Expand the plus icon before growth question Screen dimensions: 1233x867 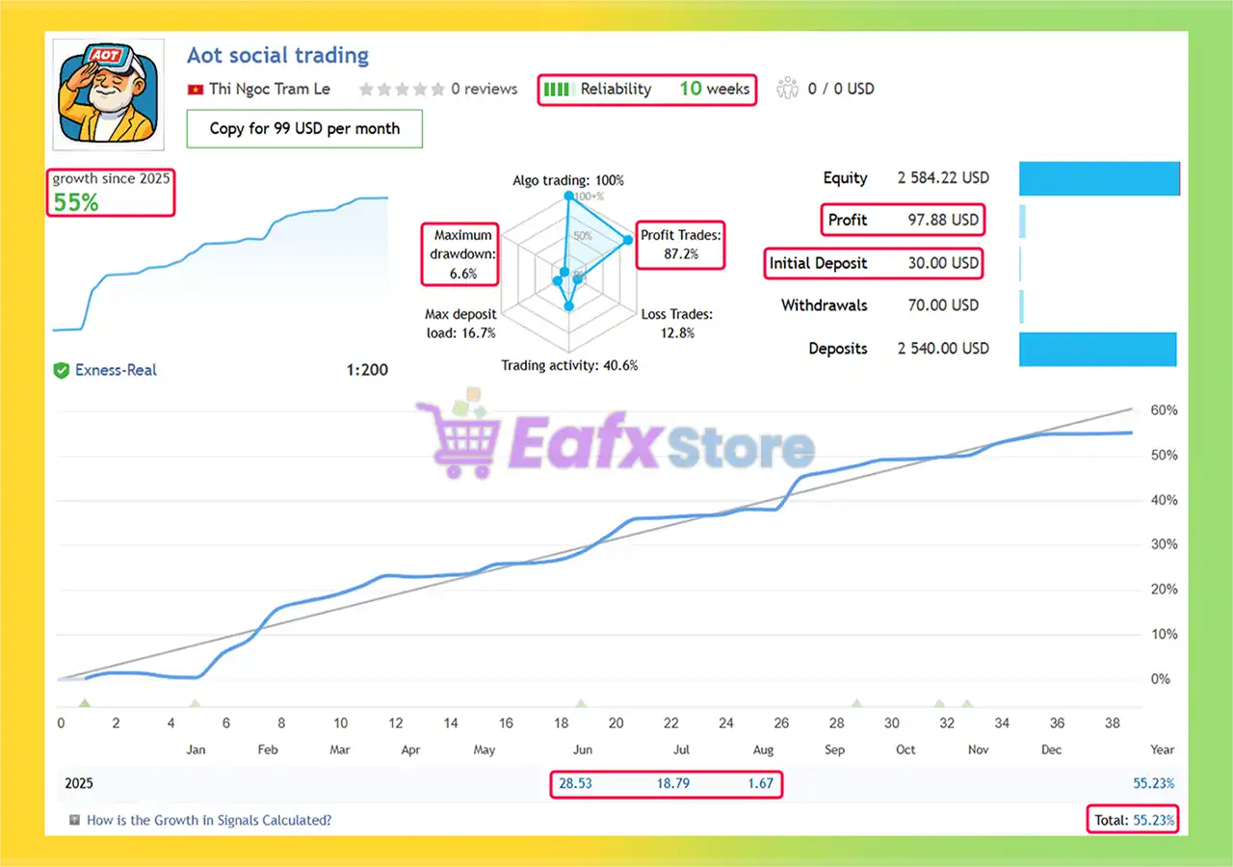(x=74, y=821)
